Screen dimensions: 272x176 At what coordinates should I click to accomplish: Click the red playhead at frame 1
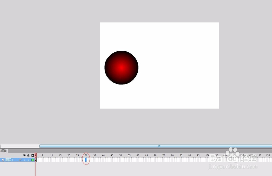36,155
